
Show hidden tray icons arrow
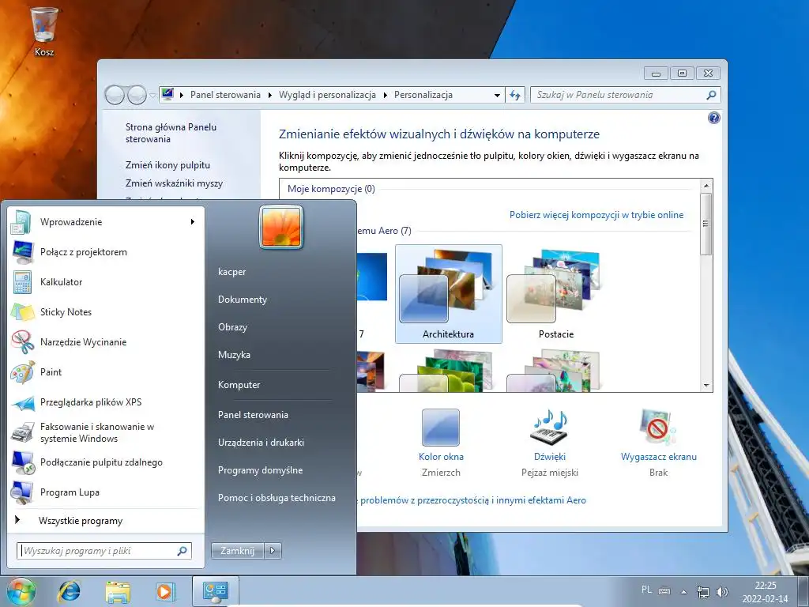683,591
